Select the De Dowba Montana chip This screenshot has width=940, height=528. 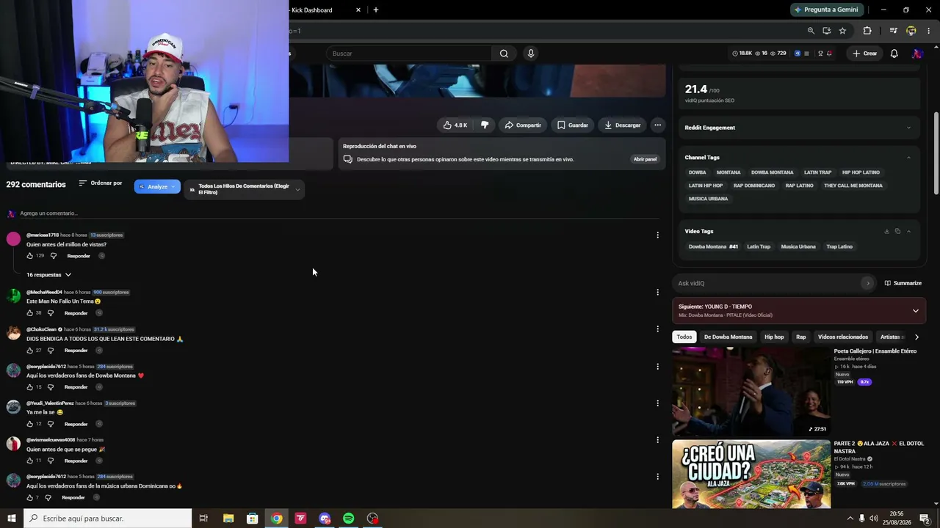728,337
